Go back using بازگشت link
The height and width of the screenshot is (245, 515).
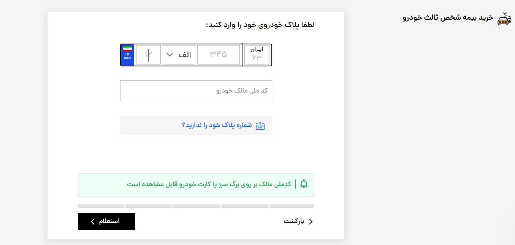click(298, 221)
